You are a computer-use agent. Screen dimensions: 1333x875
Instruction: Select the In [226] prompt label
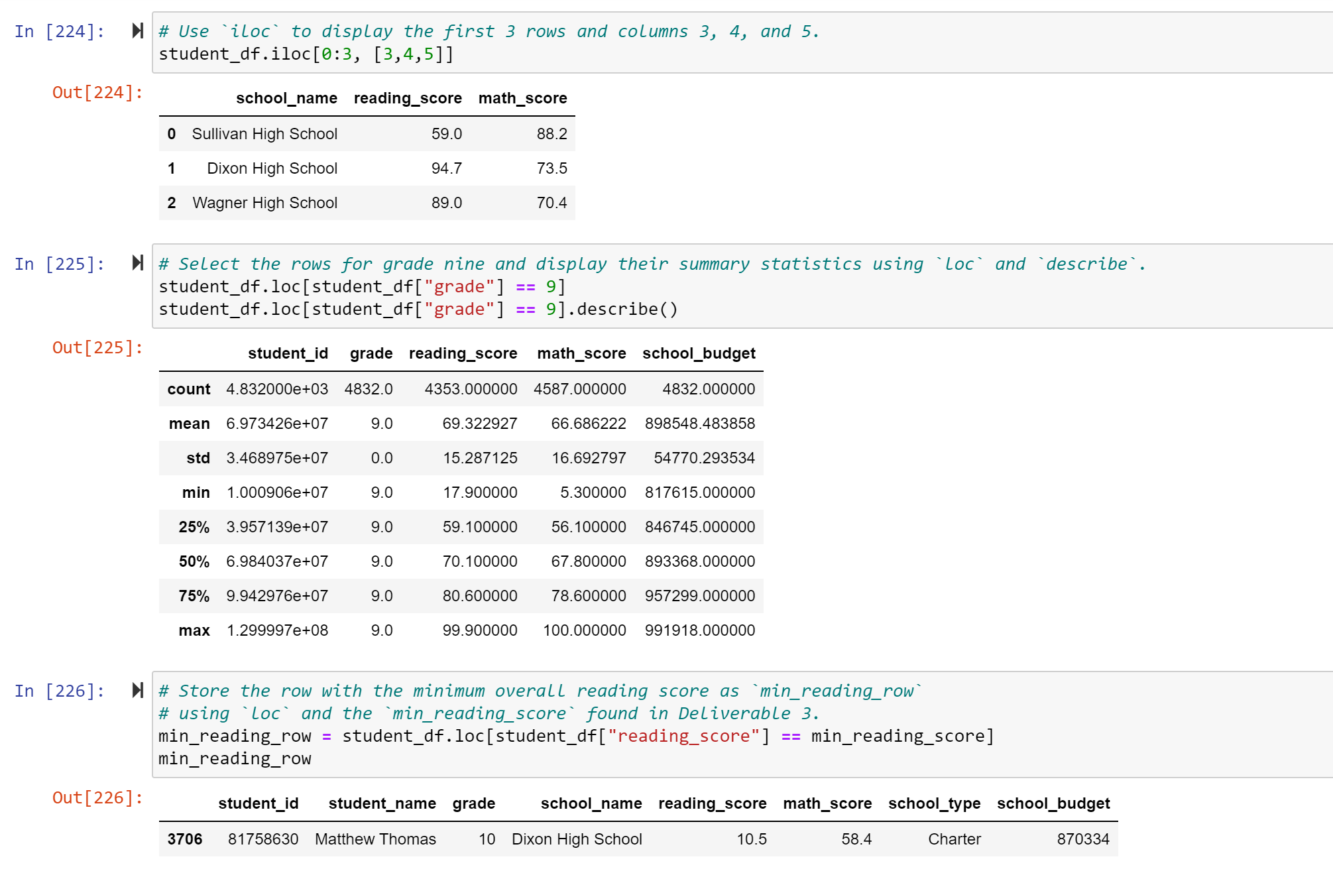pos(60,691)
